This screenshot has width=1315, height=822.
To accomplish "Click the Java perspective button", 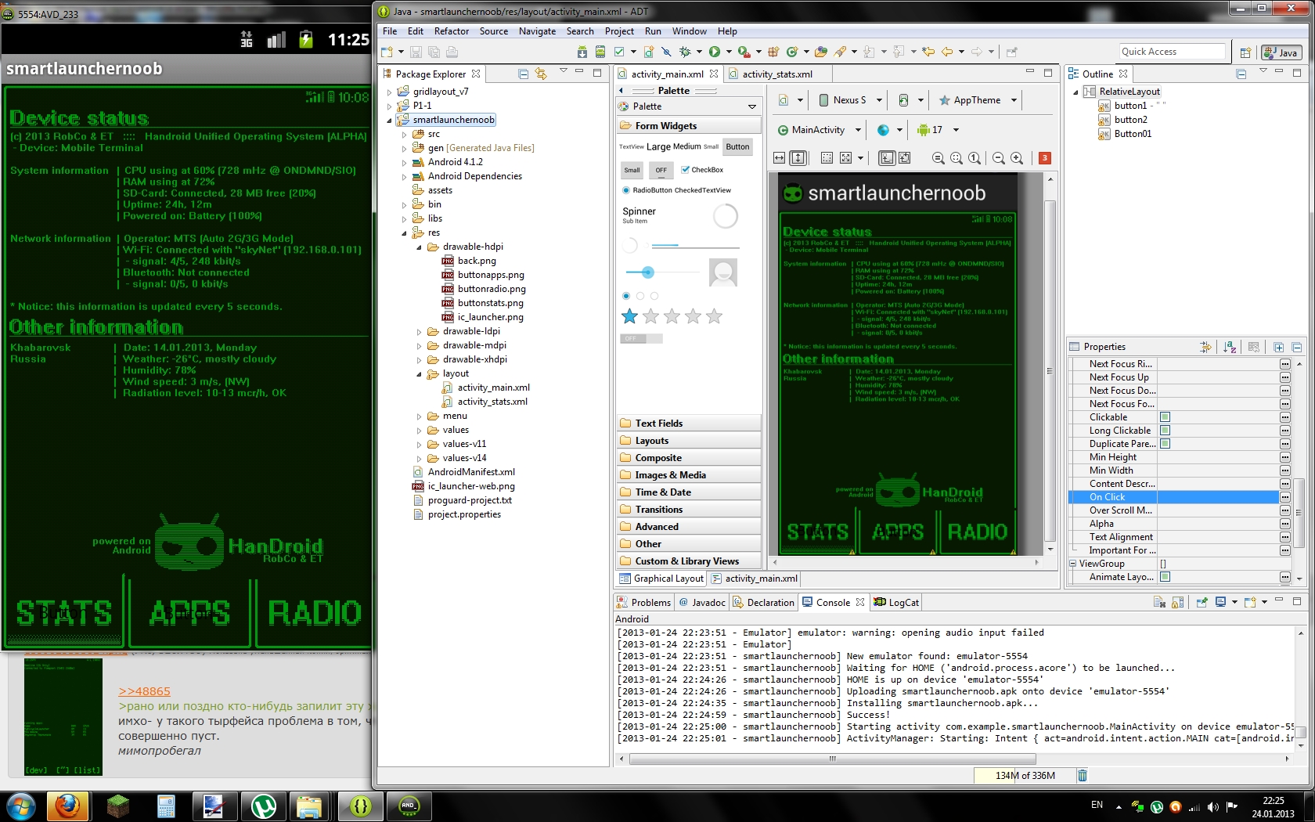I will pyautogui.click(x=1281, y=52).
